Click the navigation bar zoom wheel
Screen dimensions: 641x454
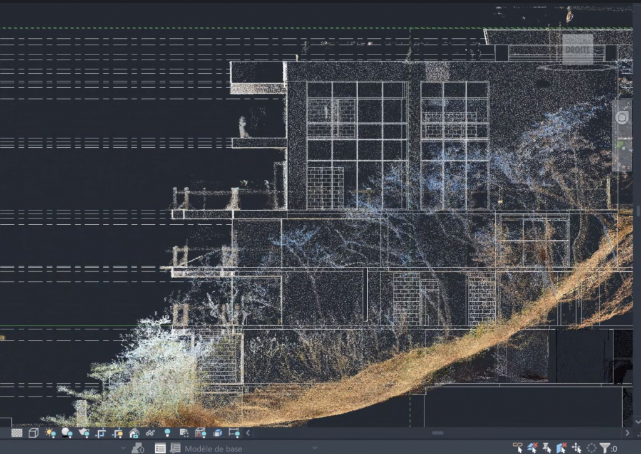tap(622, 118)
